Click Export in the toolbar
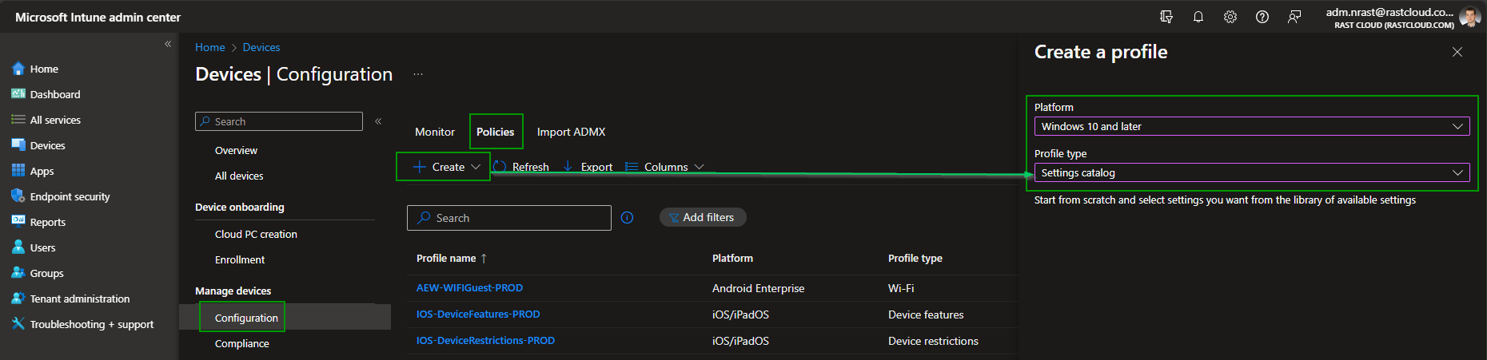The width and height of the screenshot is (1487, 360). [x=588, y=167]
